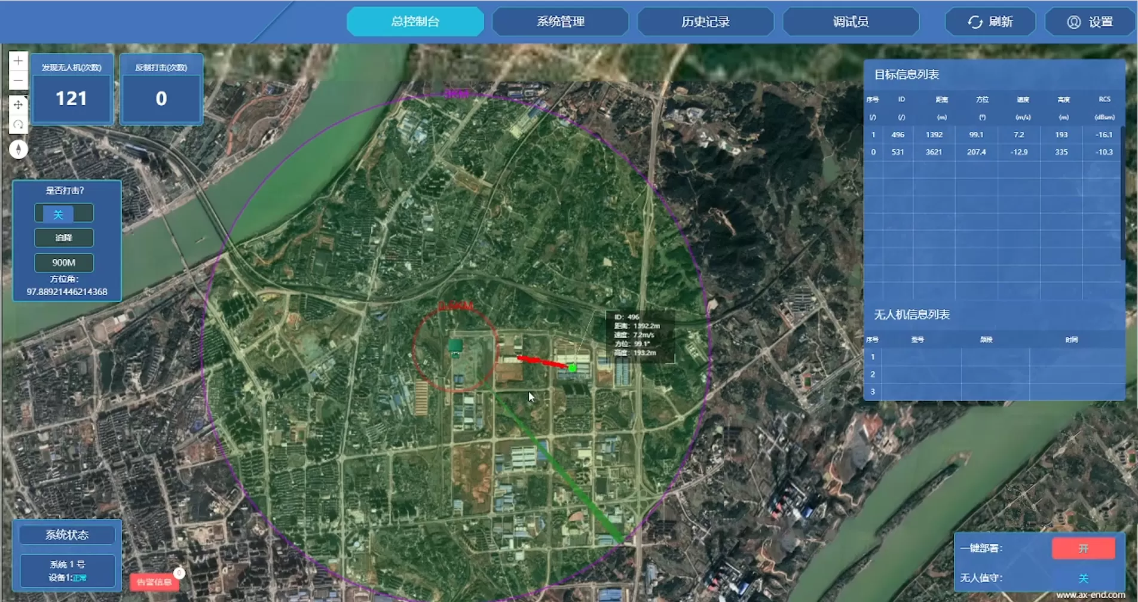This screenshot has width=1138, height=602.
Task: Reset map orientation with compass icon
Action: pos(18,149)
